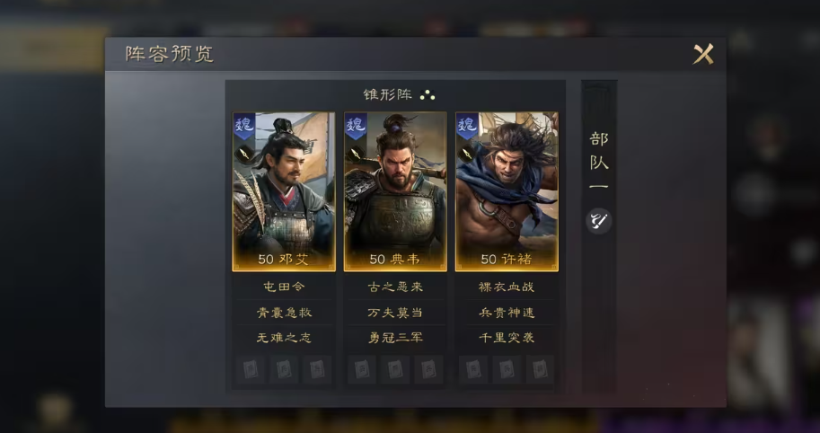Image resolution: width=820 pixels, height=433 pixels.
Task: Select the 部队一 troop tab
Action: tap(599, 162)
